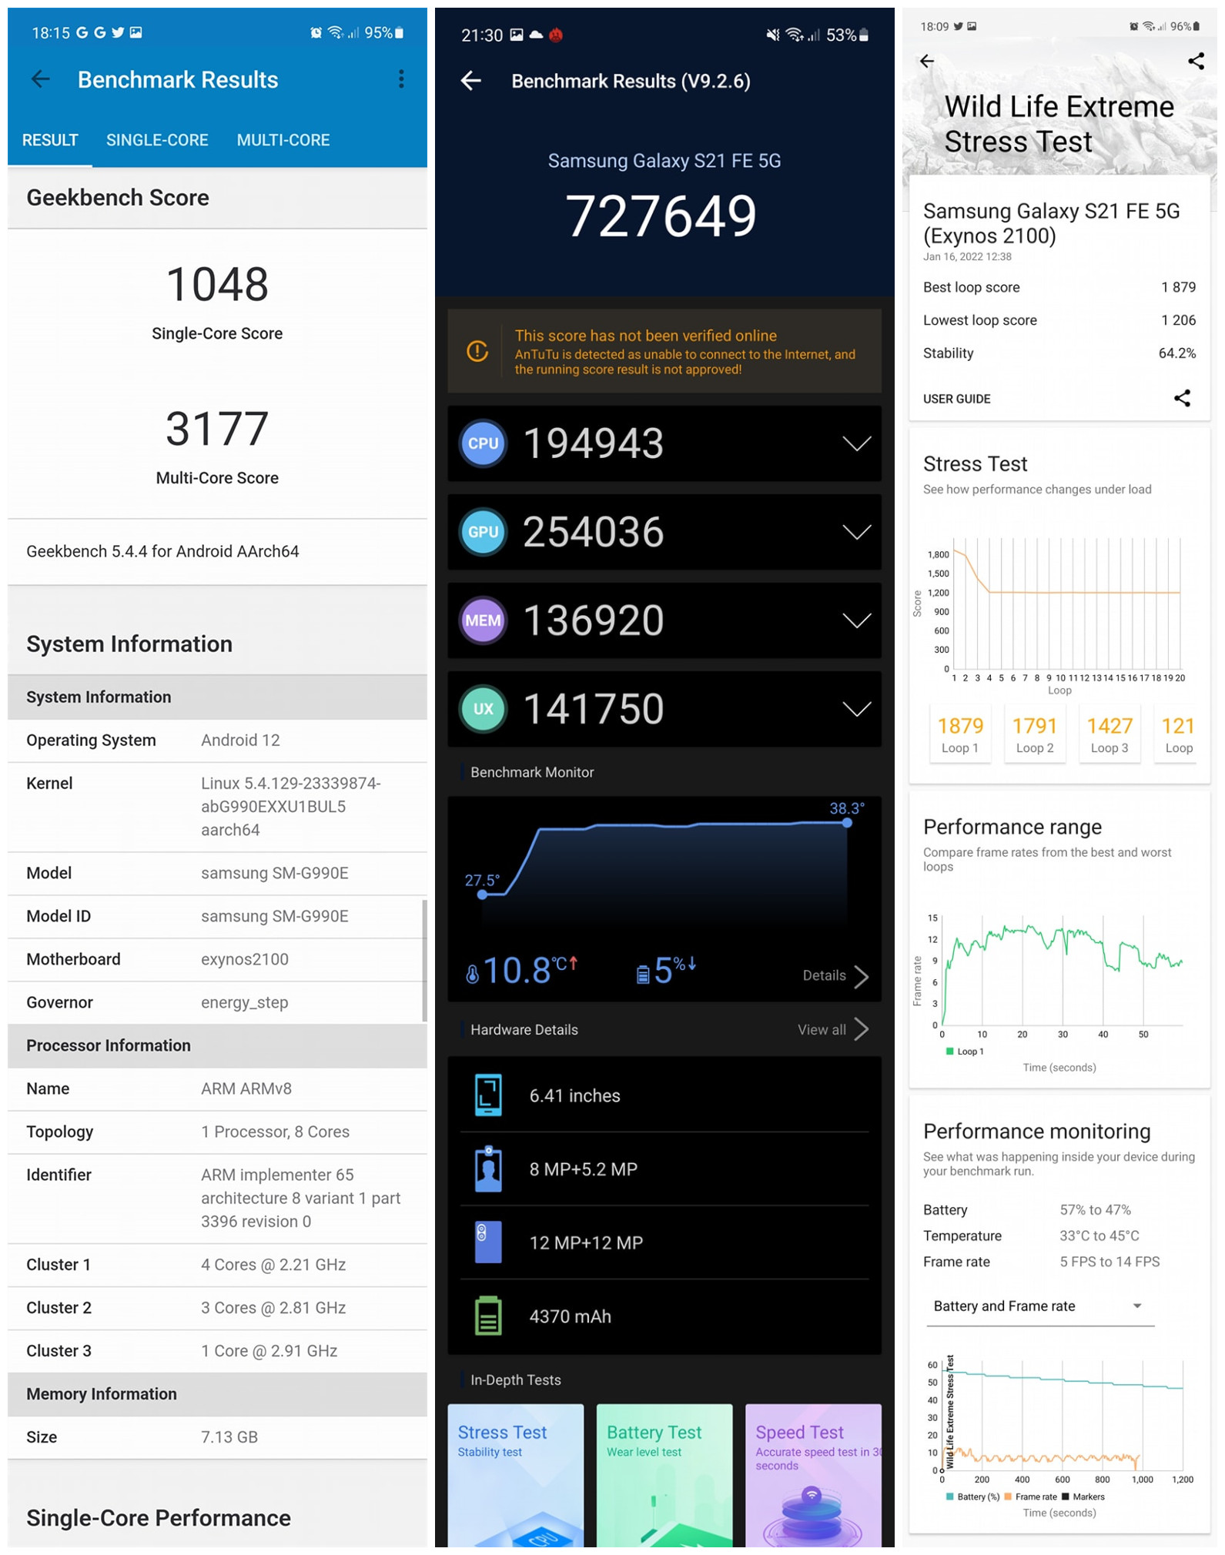This screenshot has height=1555, width=1225.
Task: Open Hardware Details View all
Action: (833, 1030)
